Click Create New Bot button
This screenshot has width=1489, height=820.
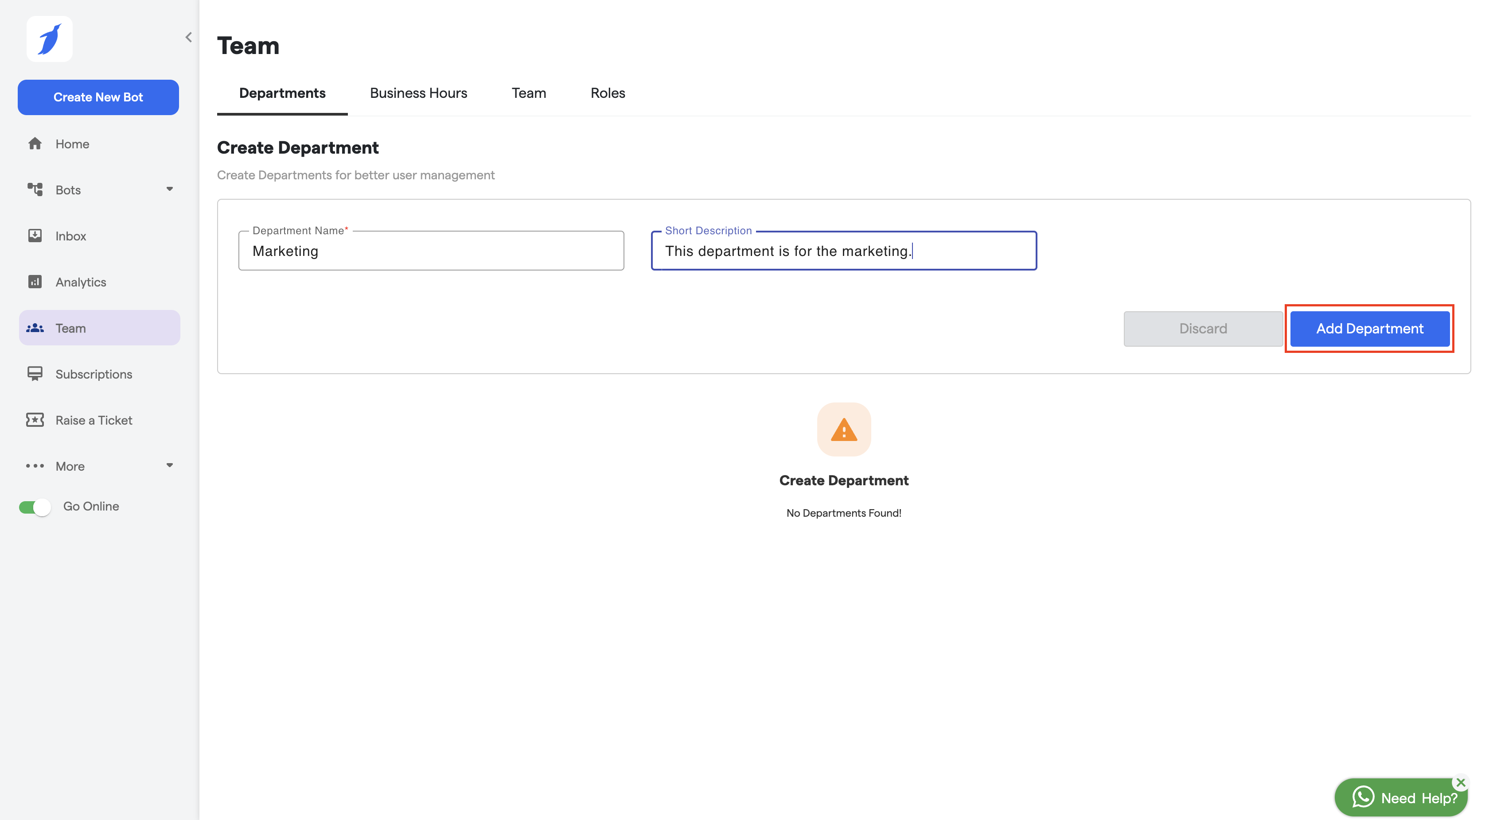pyautogui.click(x=98, y=97)
